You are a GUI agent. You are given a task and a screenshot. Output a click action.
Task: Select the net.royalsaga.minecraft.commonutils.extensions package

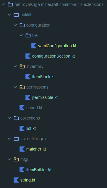coord(59,4)
